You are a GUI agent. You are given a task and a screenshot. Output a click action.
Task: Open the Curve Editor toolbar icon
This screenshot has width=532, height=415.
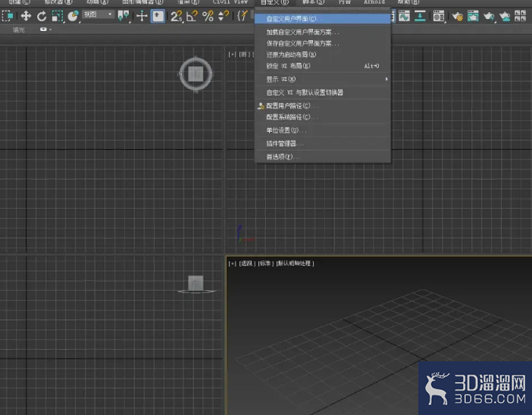[x=404, y=16]
